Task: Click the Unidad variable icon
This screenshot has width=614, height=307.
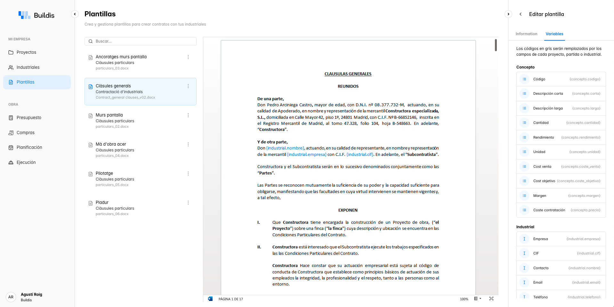Action: click(524, 152)
